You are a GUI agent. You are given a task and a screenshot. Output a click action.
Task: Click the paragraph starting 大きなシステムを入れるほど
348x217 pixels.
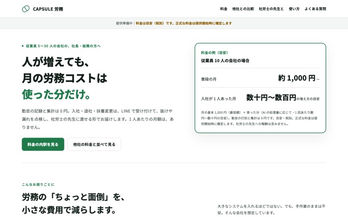(272, 209)
